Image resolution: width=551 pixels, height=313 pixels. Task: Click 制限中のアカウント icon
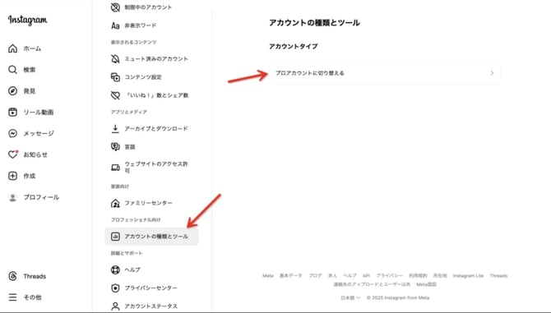115,7
